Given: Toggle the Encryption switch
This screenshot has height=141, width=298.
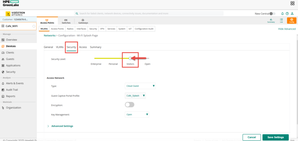Looking at the screenshot, I should 130,104.
